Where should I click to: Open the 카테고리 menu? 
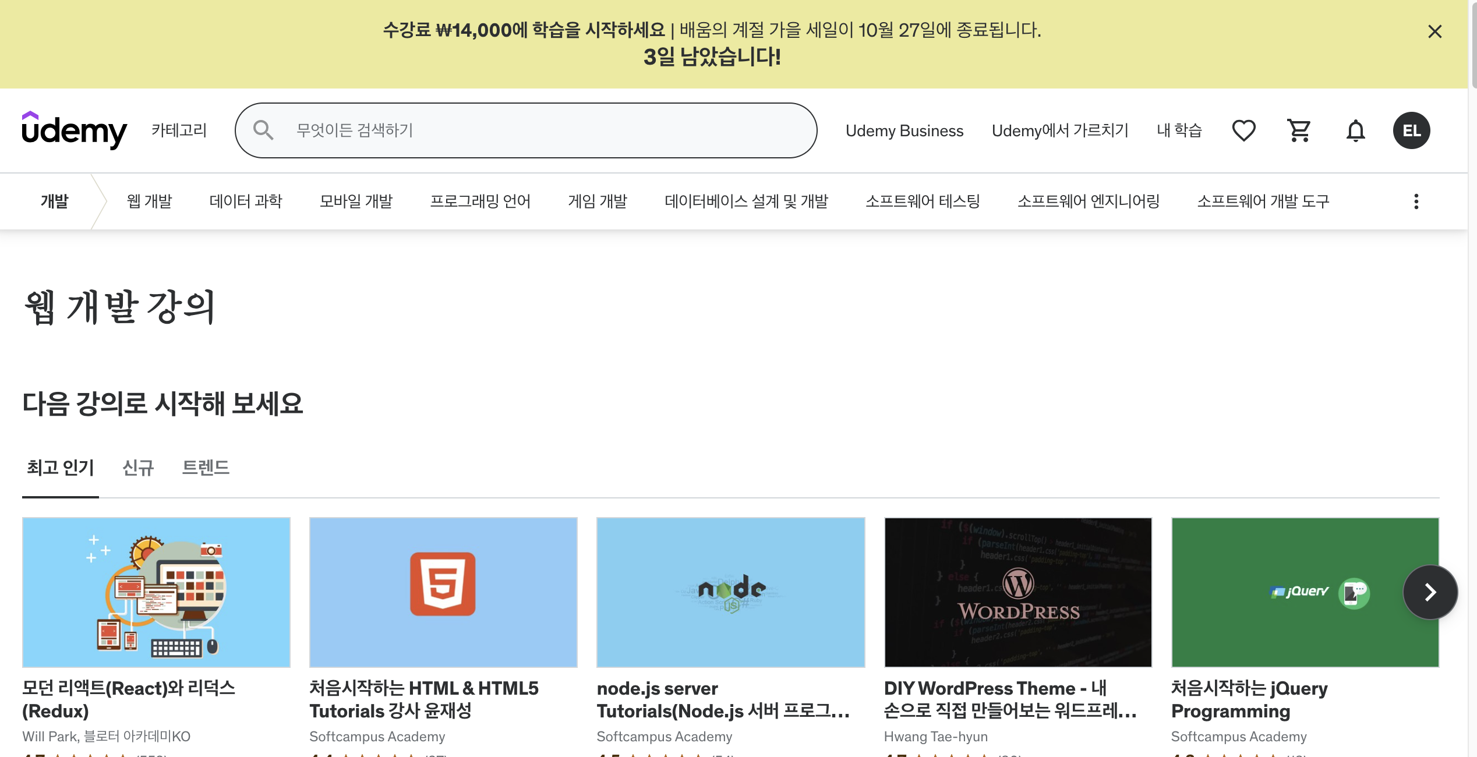click(179, 130)
